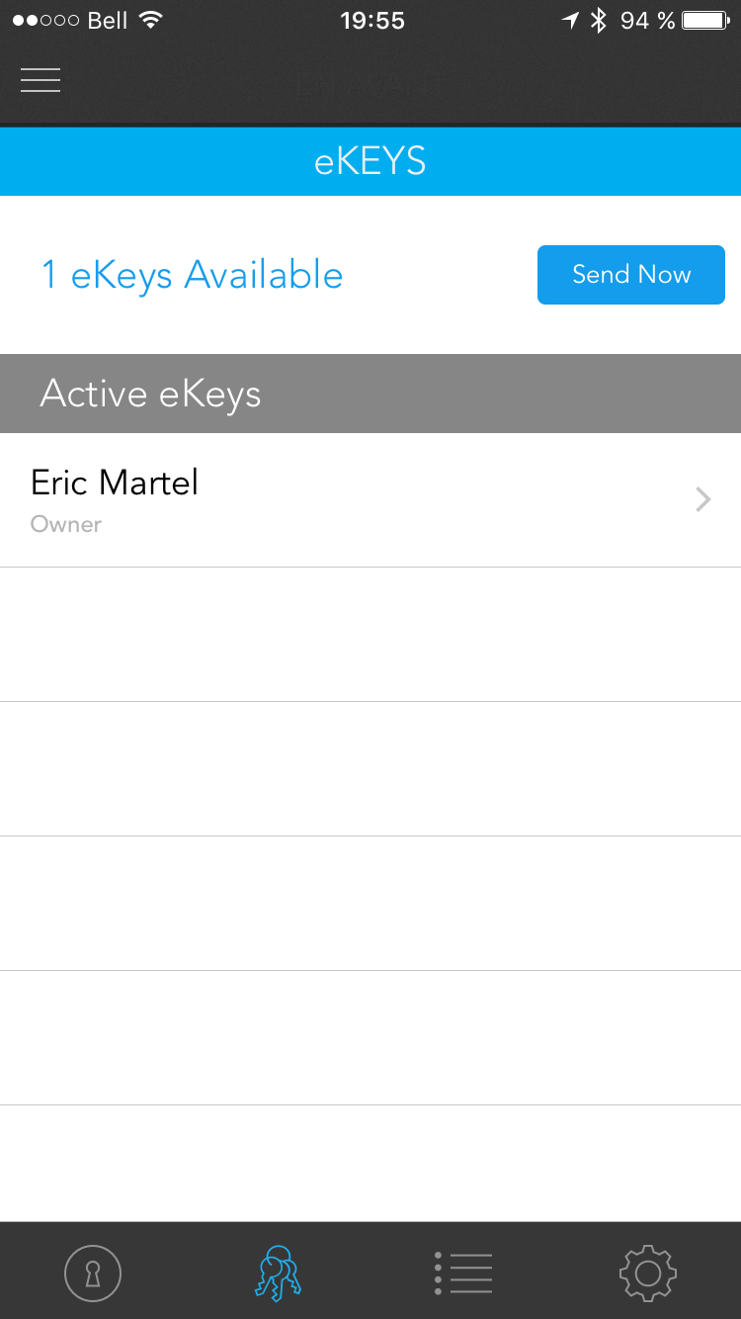Tap the signal strength dots
741x1319 pixels.
(x=45, y=21)
